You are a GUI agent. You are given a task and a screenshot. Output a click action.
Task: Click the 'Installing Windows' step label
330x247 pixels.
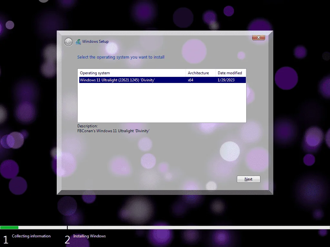click(x=90, y=236)
